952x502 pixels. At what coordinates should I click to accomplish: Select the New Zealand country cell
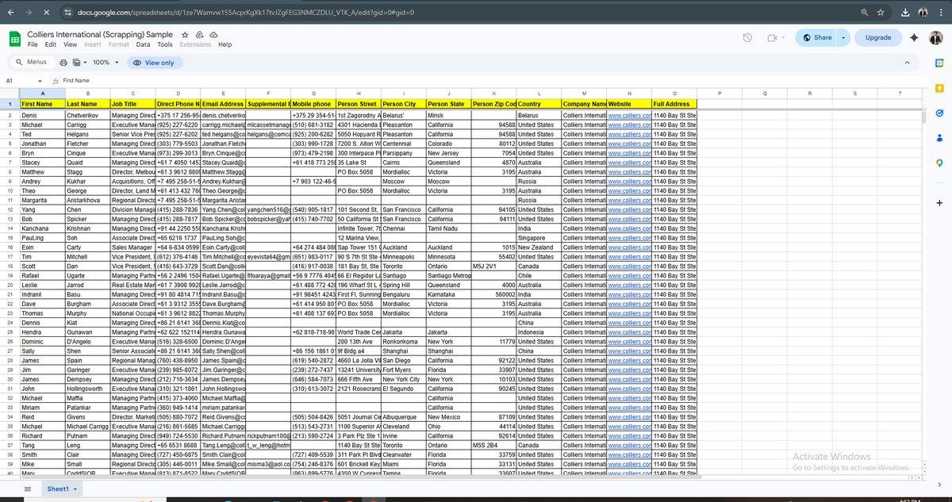coord(539,247)
